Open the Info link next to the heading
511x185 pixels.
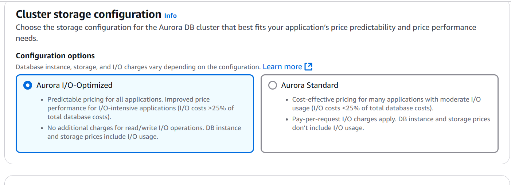tap(170, 16)
